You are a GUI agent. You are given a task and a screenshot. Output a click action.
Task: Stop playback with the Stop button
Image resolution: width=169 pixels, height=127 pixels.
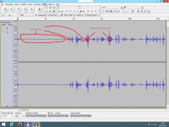pyautogui.click(x=19, y=9)
